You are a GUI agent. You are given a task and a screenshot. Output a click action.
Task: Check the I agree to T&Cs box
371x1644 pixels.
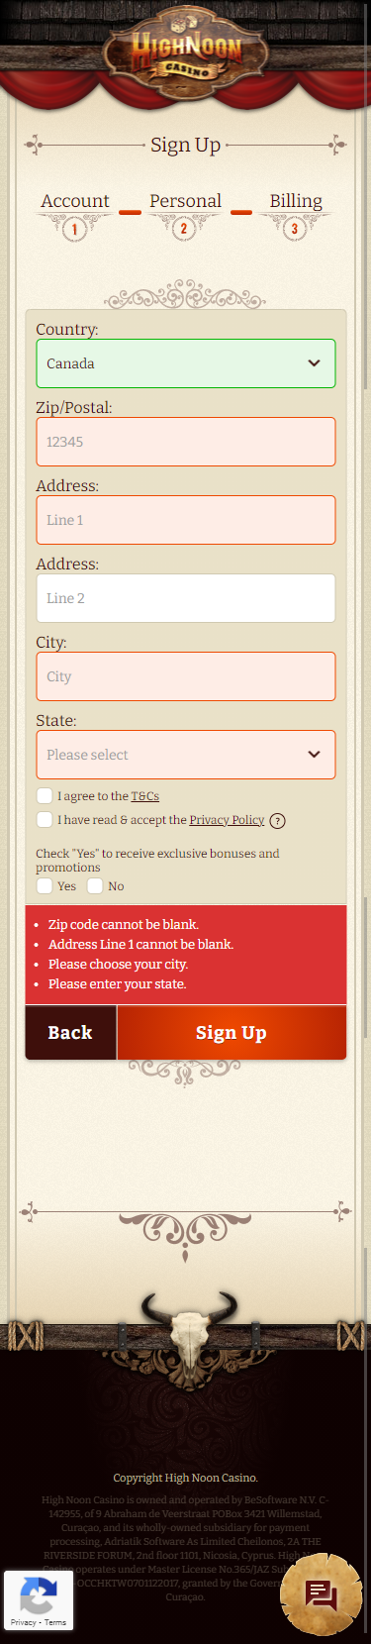(45, 796)
